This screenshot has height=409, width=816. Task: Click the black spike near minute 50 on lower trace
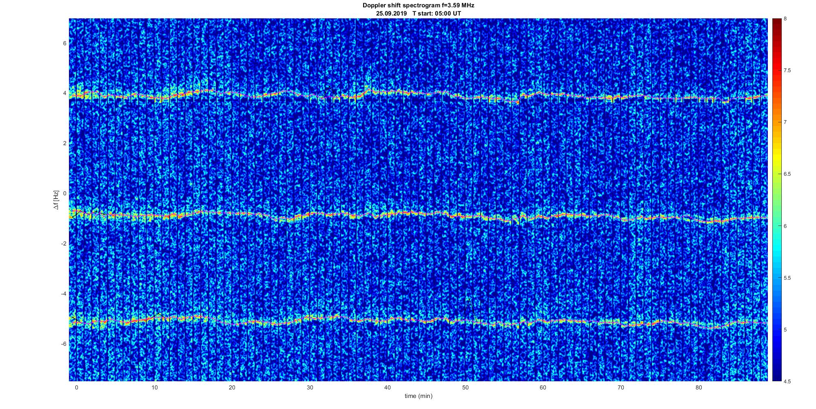click(470, 310)
